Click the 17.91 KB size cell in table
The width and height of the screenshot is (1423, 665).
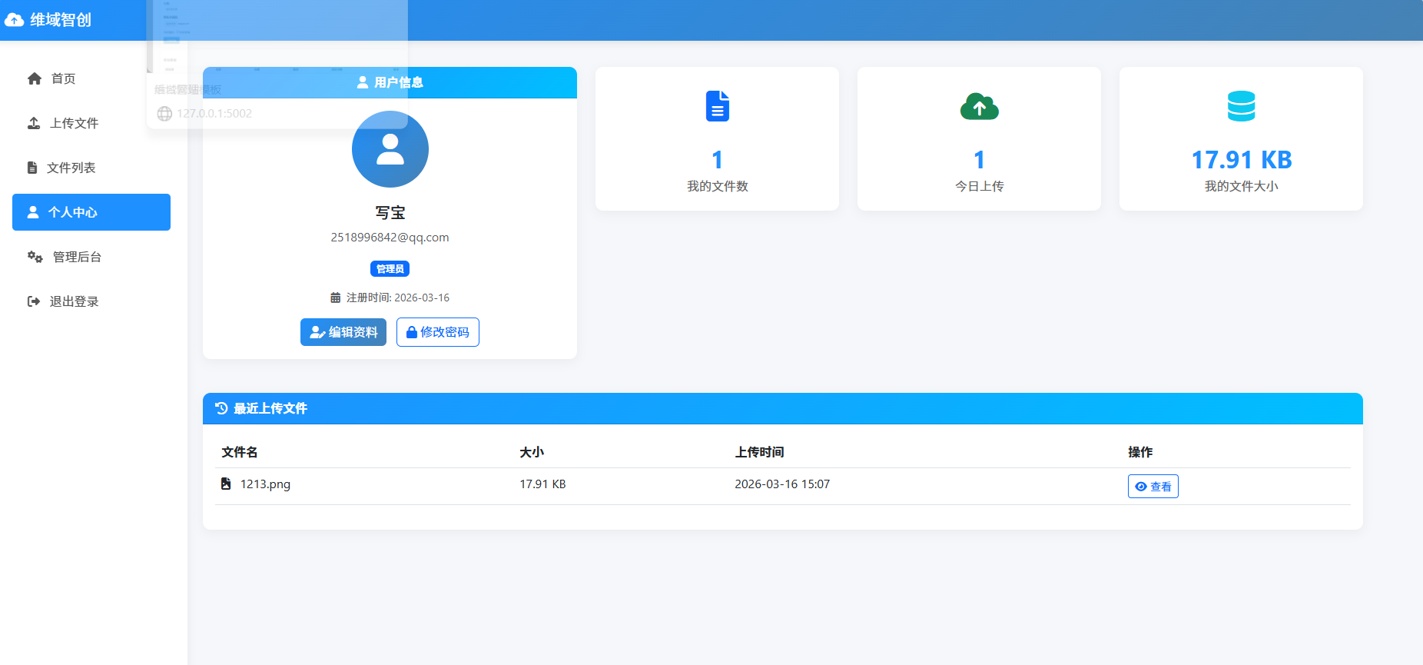(542, 484)
